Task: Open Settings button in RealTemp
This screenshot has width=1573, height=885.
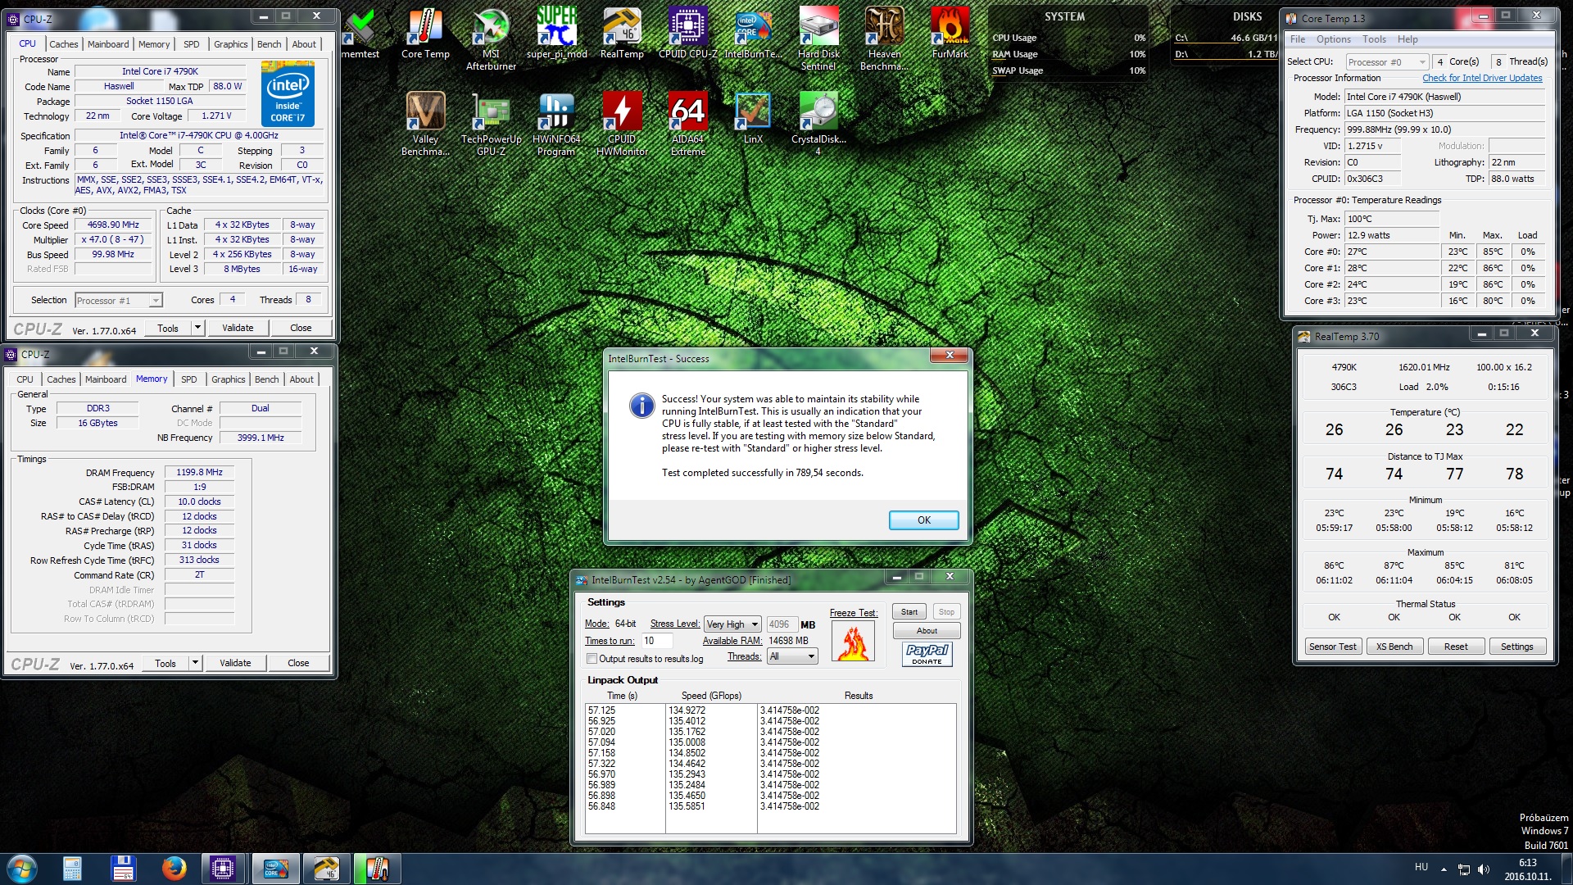Action: pyautogui.click(x=1516, y=647)
